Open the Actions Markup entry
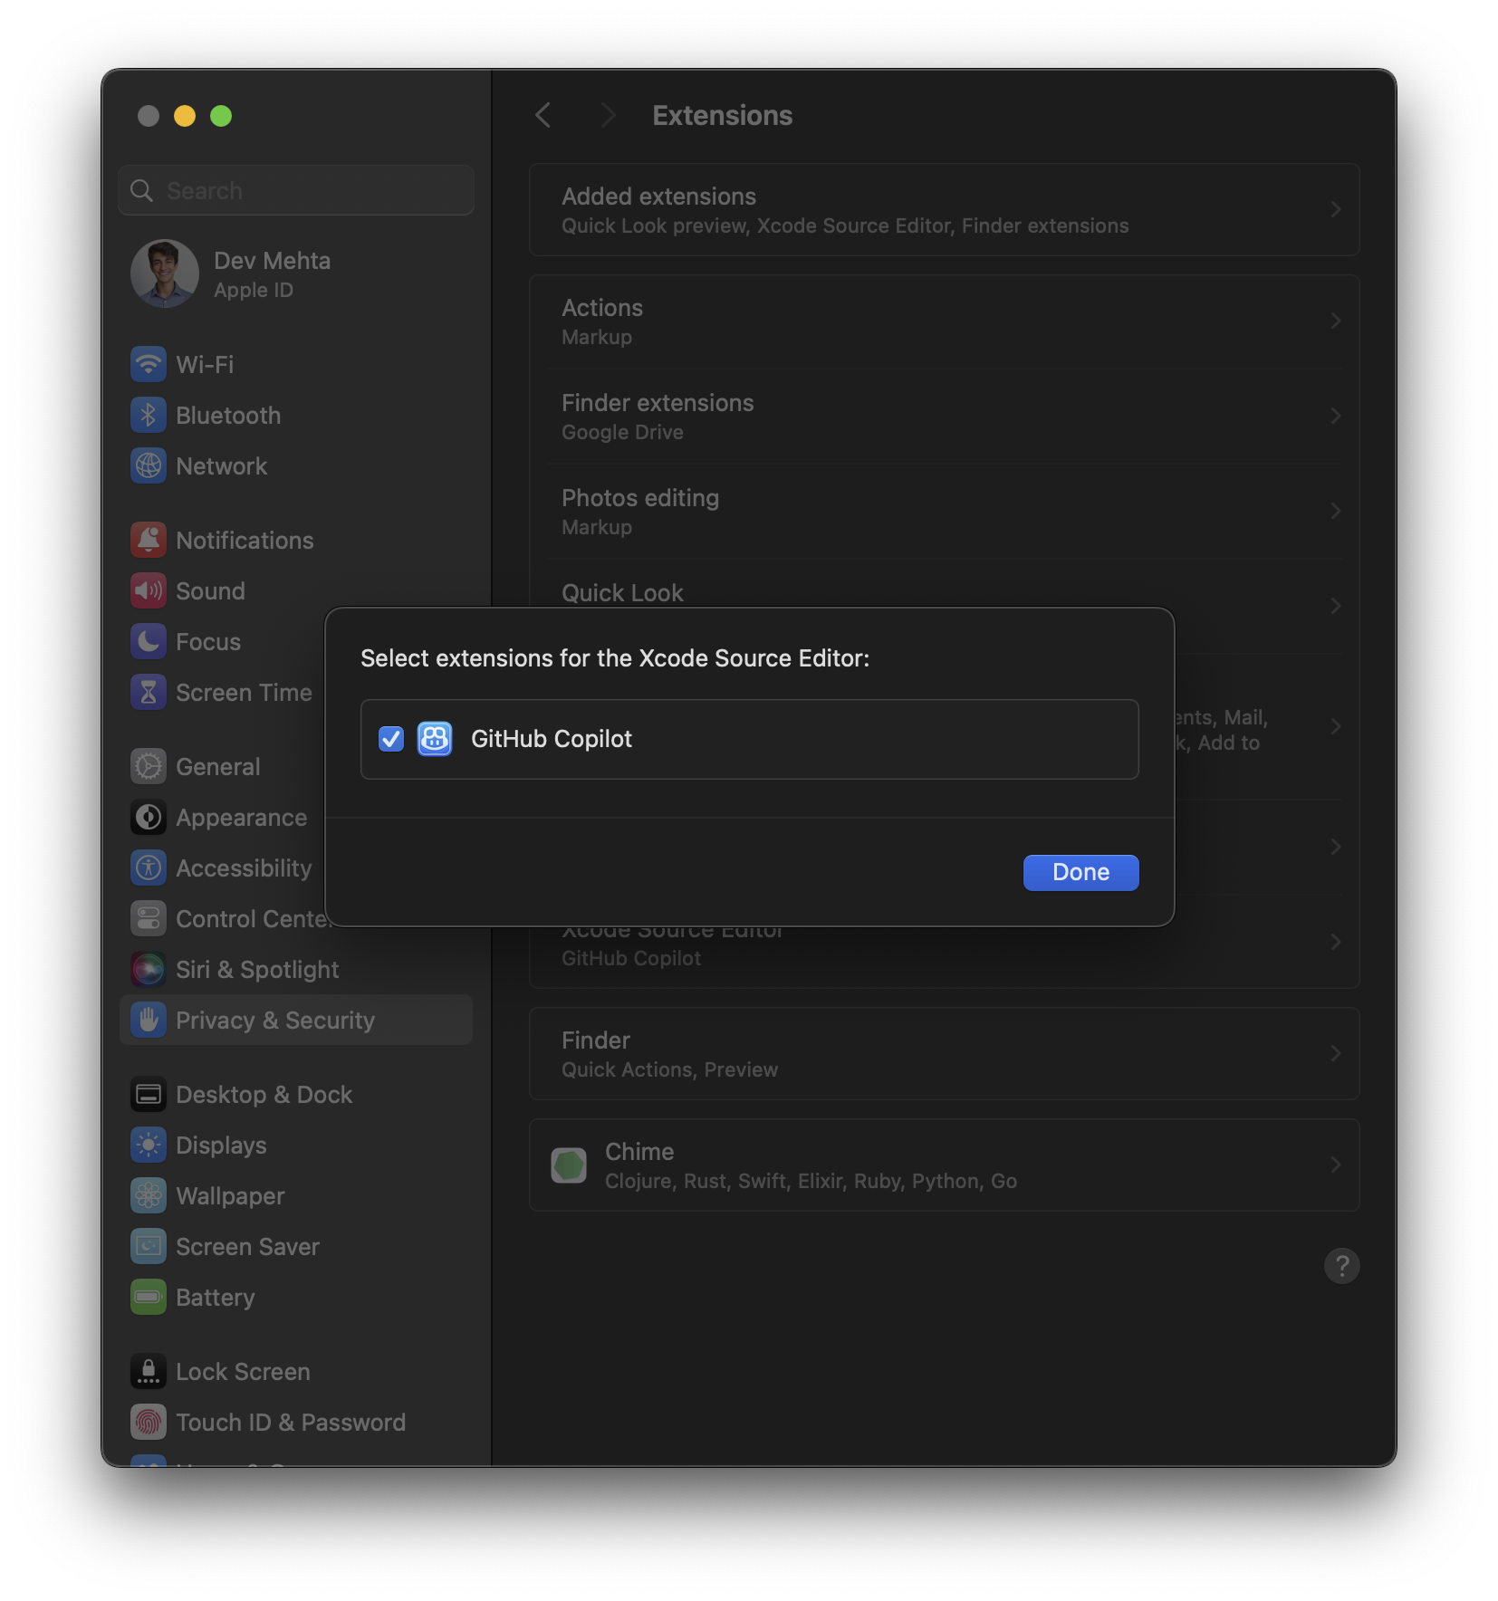 click(944, 321)
